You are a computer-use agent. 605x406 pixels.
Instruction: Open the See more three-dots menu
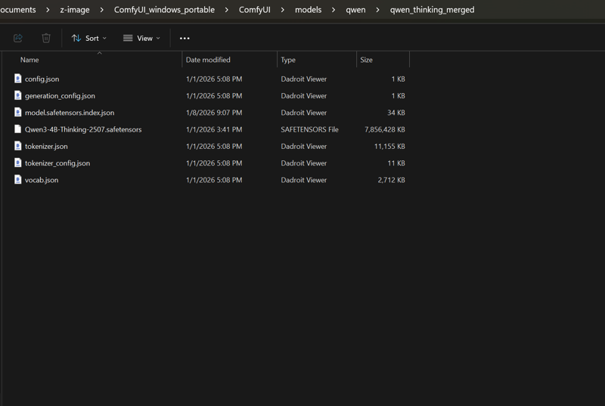pyautogui.click(x=185, y=38)
